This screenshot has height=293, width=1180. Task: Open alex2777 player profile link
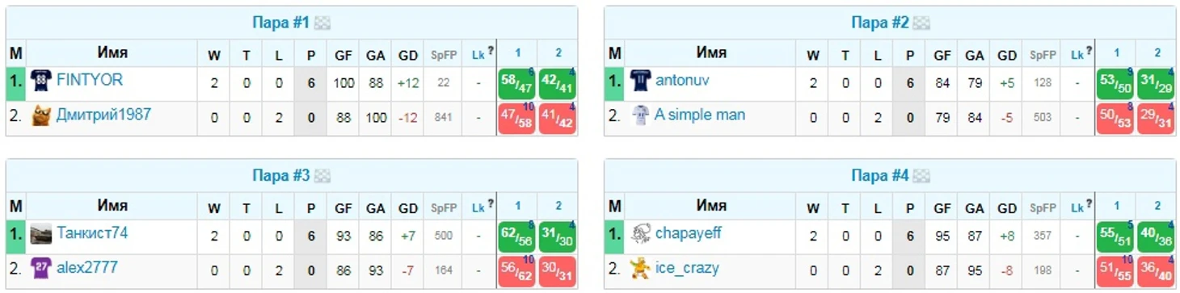86,267
